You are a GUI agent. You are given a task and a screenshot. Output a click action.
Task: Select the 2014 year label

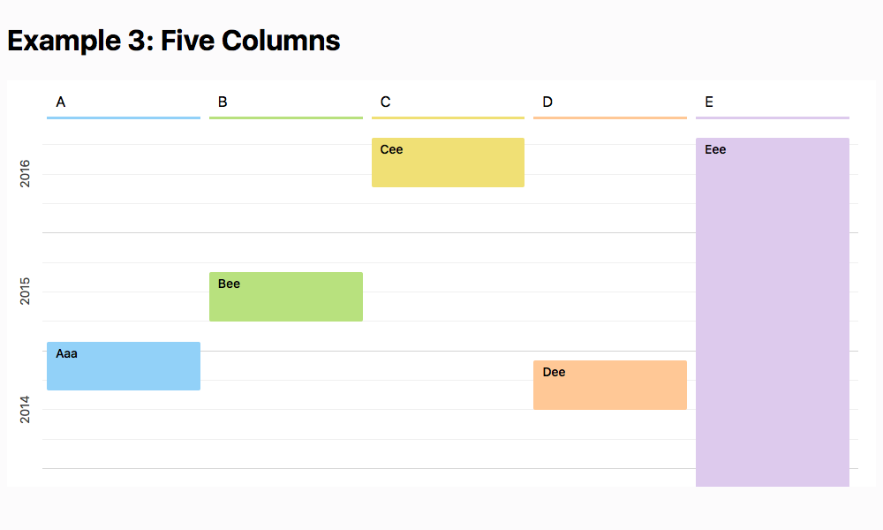25,410
